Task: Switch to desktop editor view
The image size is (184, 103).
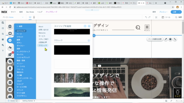Action: tap(30, 17)
